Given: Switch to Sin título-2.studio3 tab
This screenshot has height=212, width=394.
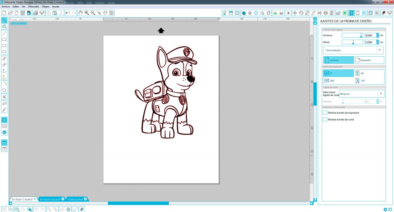Looking at the screenshot, I should pyautogui.click(x=50, y=199).
